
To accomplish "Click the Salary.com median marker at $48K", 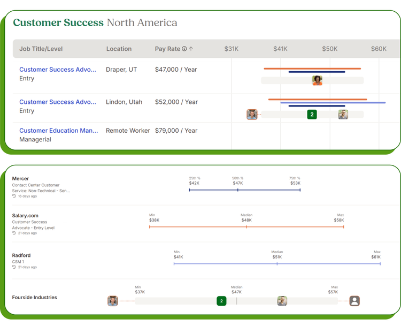I will [x=246, y=227].
